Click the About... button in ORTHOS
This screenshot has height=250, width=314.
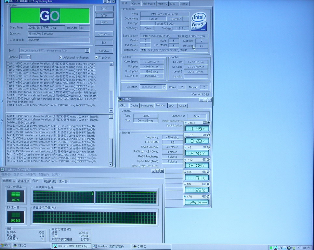point(104,51)
